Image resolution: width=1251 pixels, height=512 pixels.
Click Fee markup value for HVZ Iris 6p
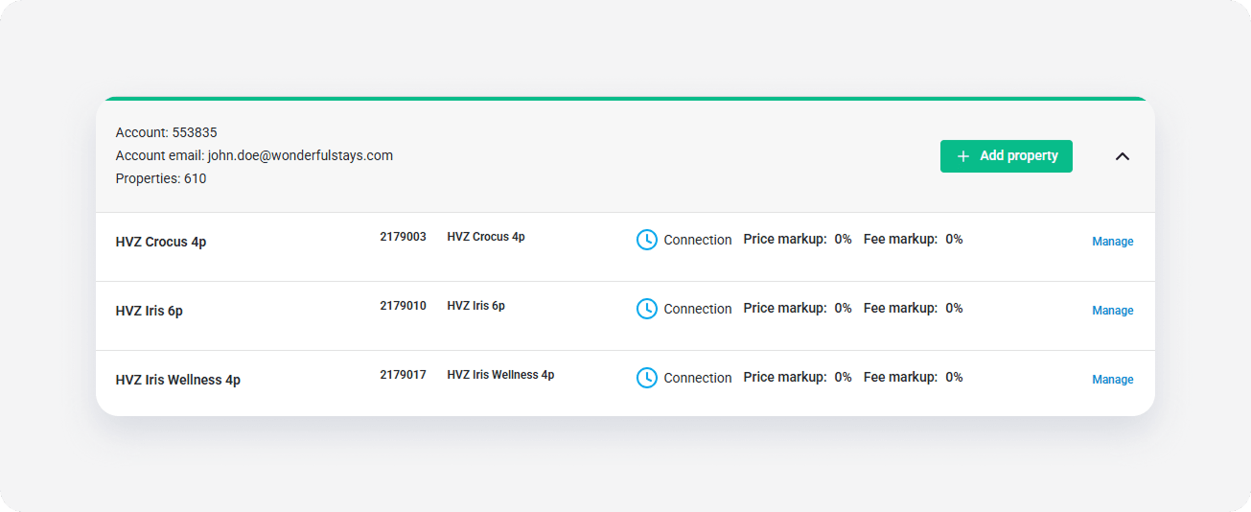coord(954,308)
